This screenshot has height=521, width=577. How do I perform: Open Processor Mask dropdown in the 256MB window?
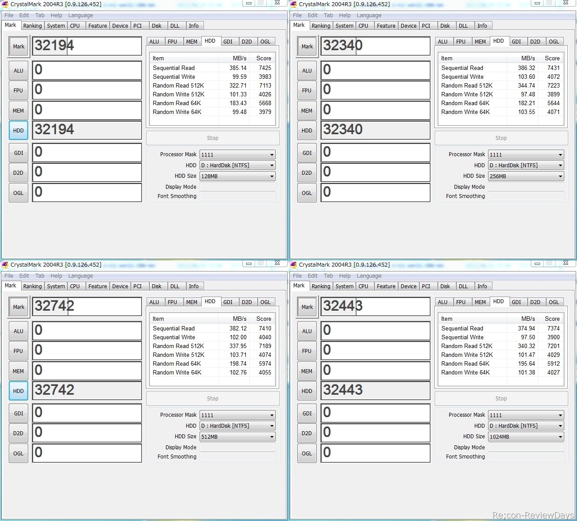[526, 154]
